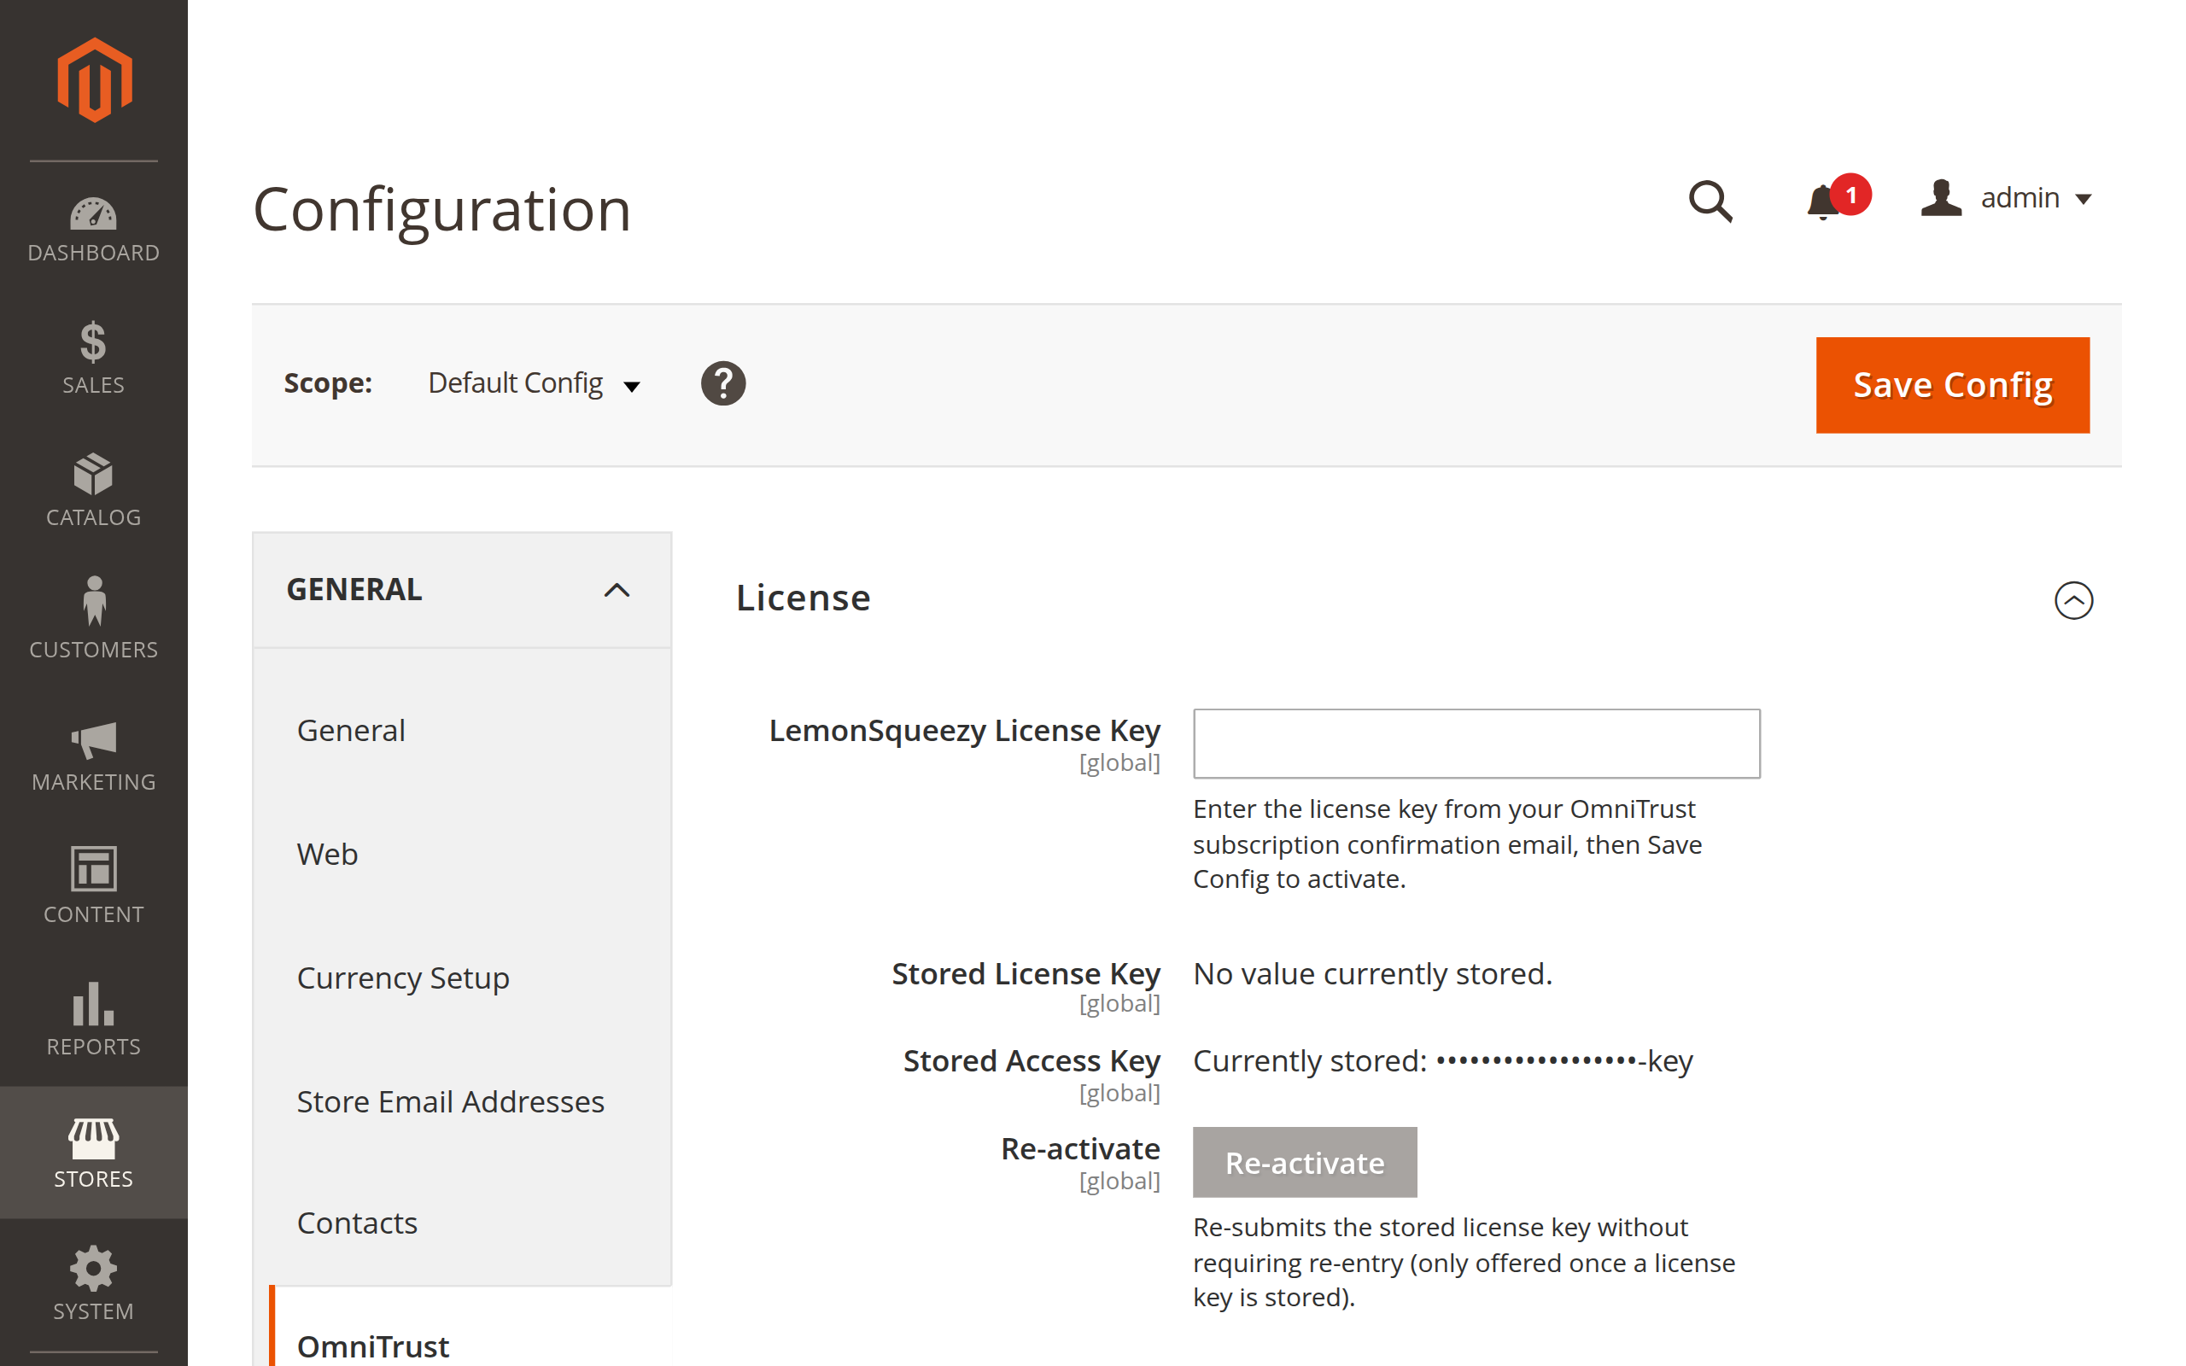This screenshot has width=2186, height=1366.
Task: Open the Stores menu
Action: click(x=94, y=1152)
